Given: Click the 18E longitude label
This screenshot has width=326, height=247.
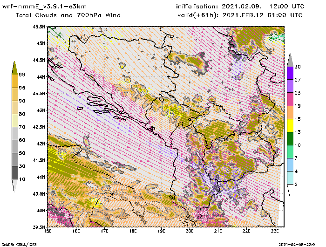Looking at the screenshot, I should click(x=133, y=231).
